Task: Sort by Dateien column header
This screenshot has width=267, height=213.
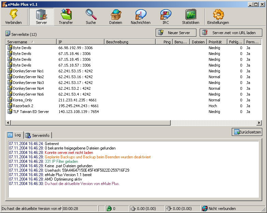Action: (198, 42)
